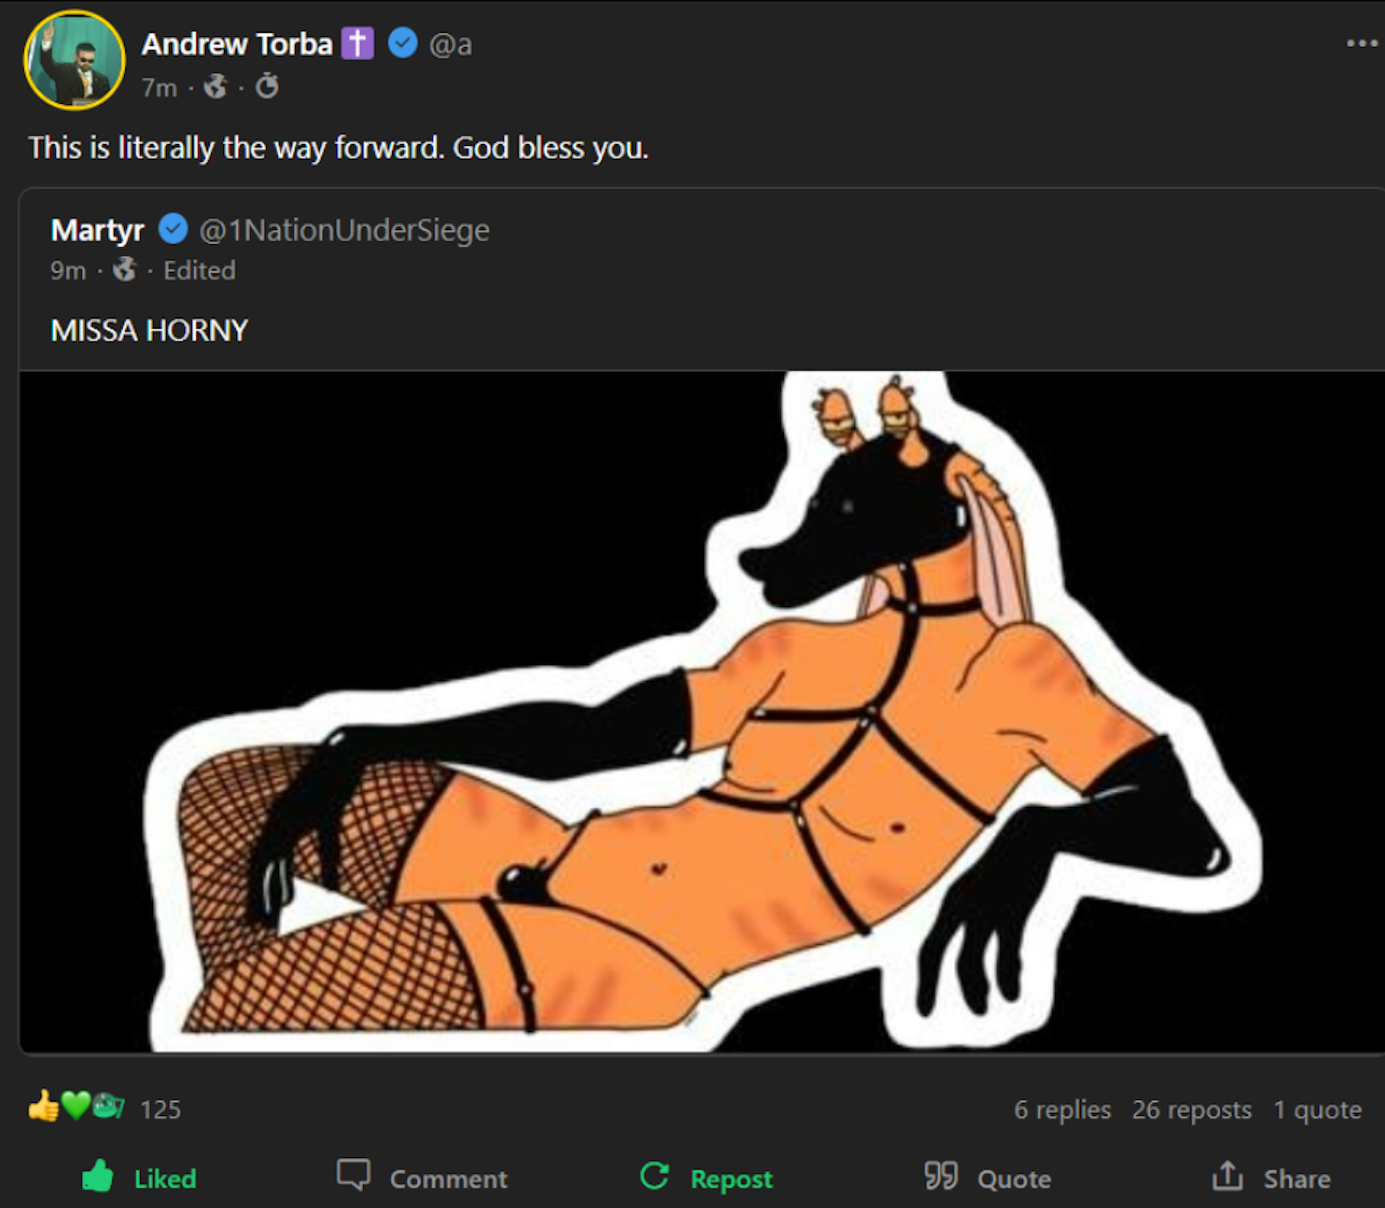Open Andrew Torba's profile avatar

pyautogui.click(x=74, y=60)
